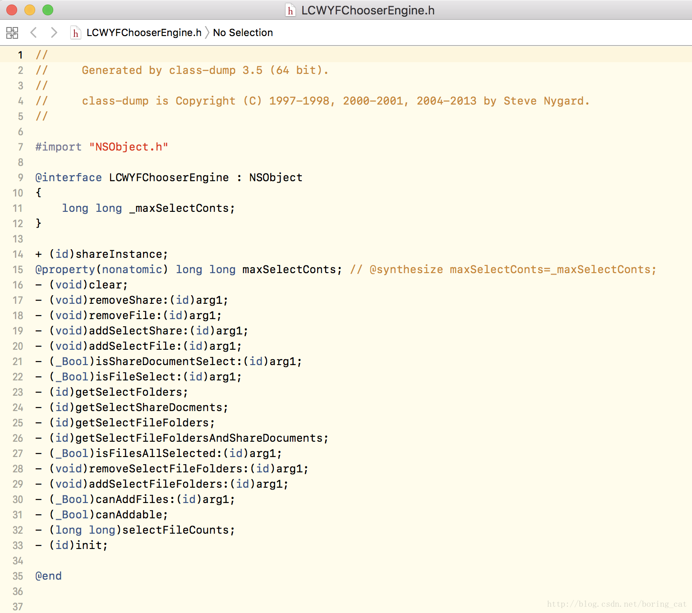Viewport: 692px width, 613px height.
Task: Click the addSelectFile: method
Action: [x=138, y=346]
